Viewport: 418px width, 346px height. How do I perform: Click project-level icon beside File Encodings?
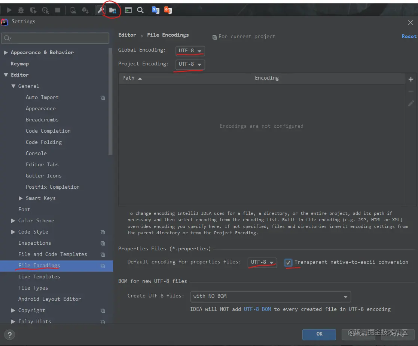pos(103,266)
